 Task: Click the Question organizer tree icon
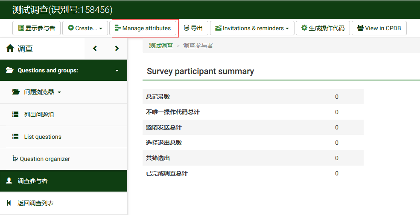15,159
